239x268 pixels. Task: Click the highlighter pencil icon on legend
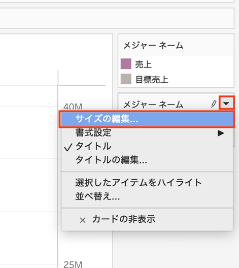point(214,104)
